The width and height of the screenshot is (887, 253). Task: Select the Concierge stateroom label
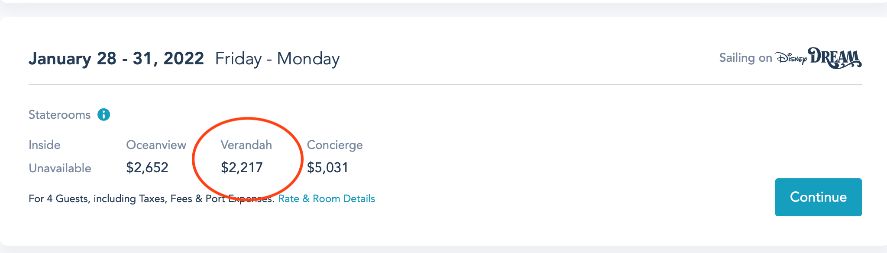(x=335, y=145)
